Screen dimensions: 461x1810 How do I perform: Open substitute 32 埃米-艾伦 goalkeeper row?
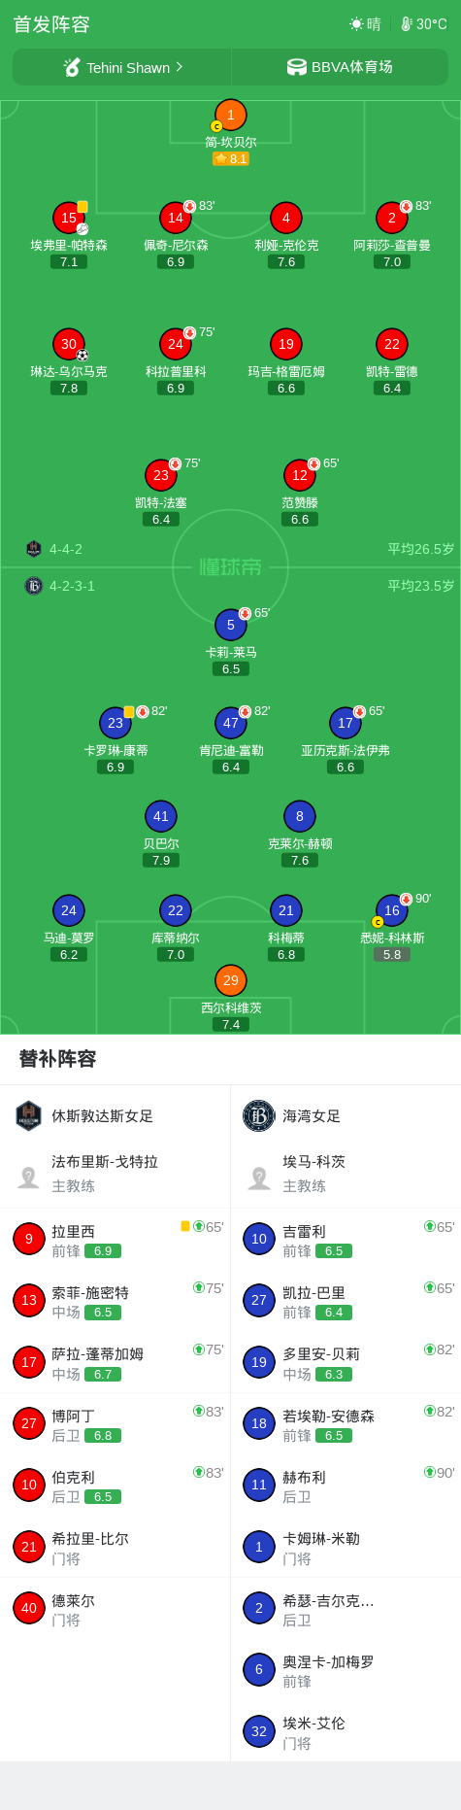click(x=346, y=1731)
